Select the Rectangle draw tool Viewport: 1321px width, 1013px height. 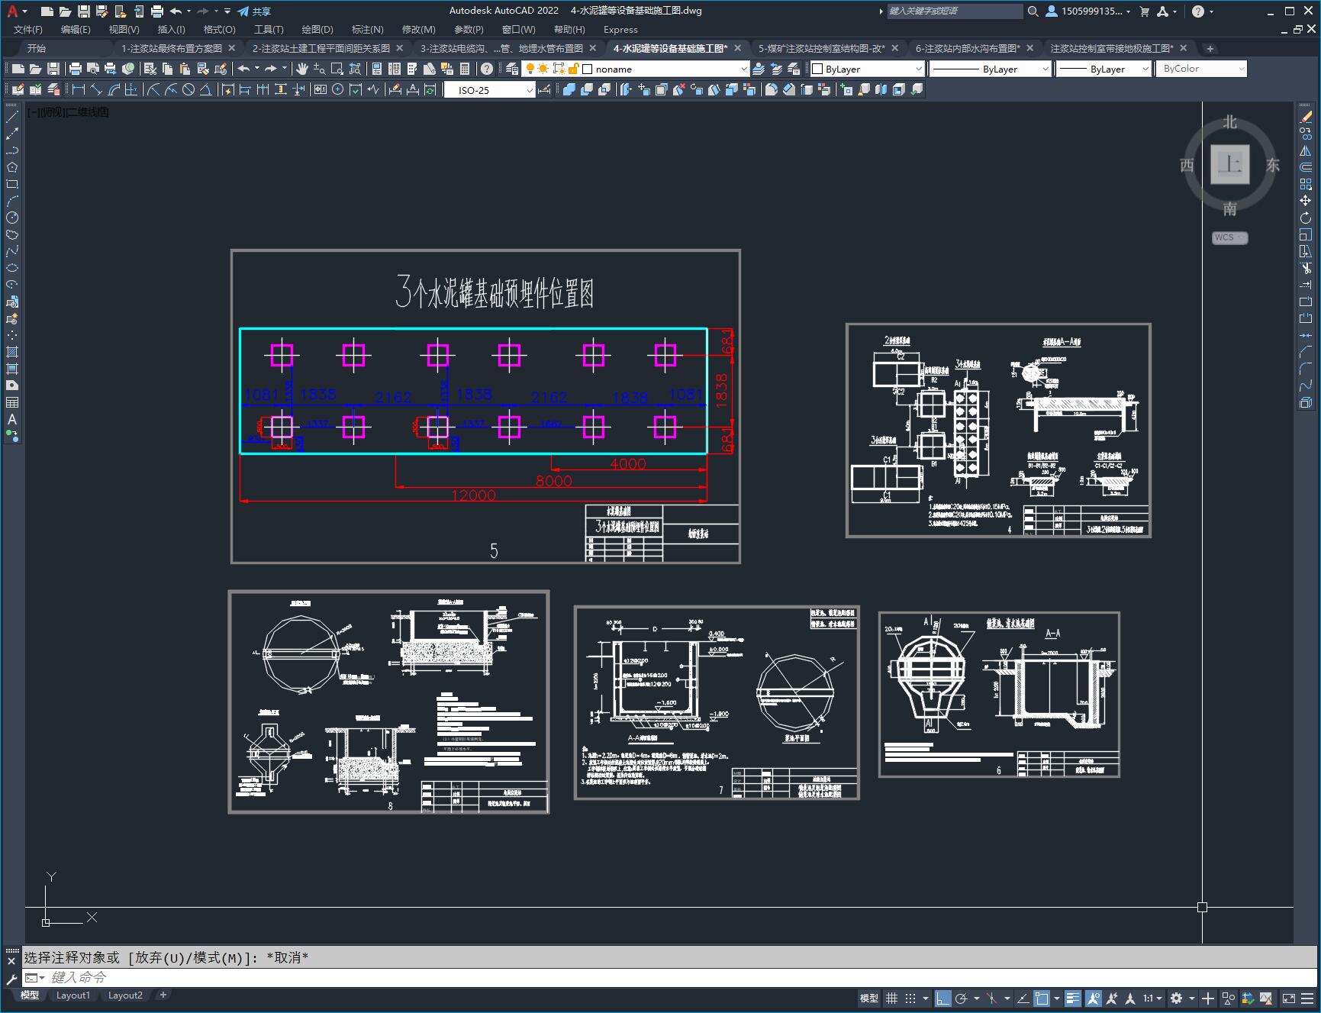[12, 184]
